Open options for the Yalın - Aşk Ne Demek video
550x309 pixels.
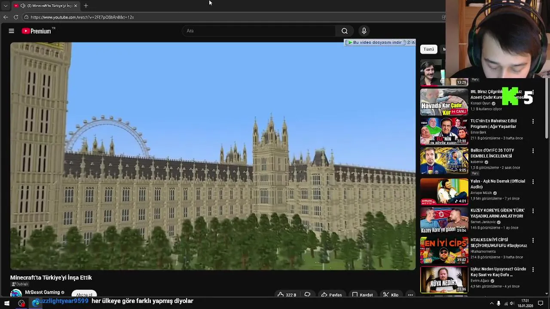click(x=533, y=182)
